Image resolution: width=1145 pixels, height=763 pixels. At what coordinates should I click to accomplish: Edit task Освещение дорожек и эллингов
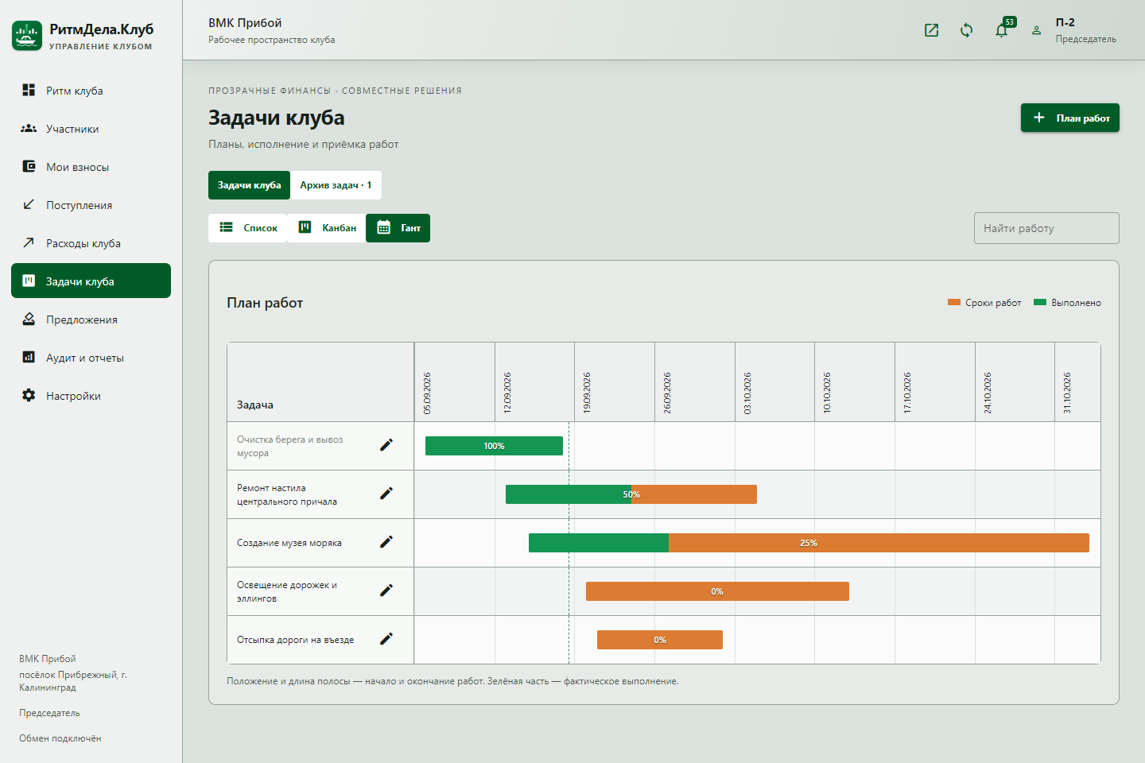pyautogui.click(x=386, y=591)
